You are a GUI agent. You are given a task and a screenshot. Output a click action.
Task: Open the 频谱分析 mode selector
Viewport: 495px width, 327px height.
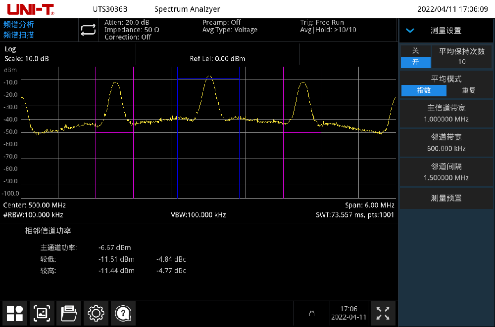[x=19, y=24]
